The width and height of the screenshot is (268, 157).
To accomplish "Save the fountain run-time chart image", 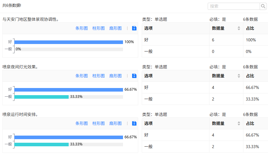I will tap(134, 123).
